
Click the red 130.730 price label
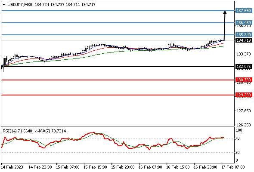coord(244,80)
